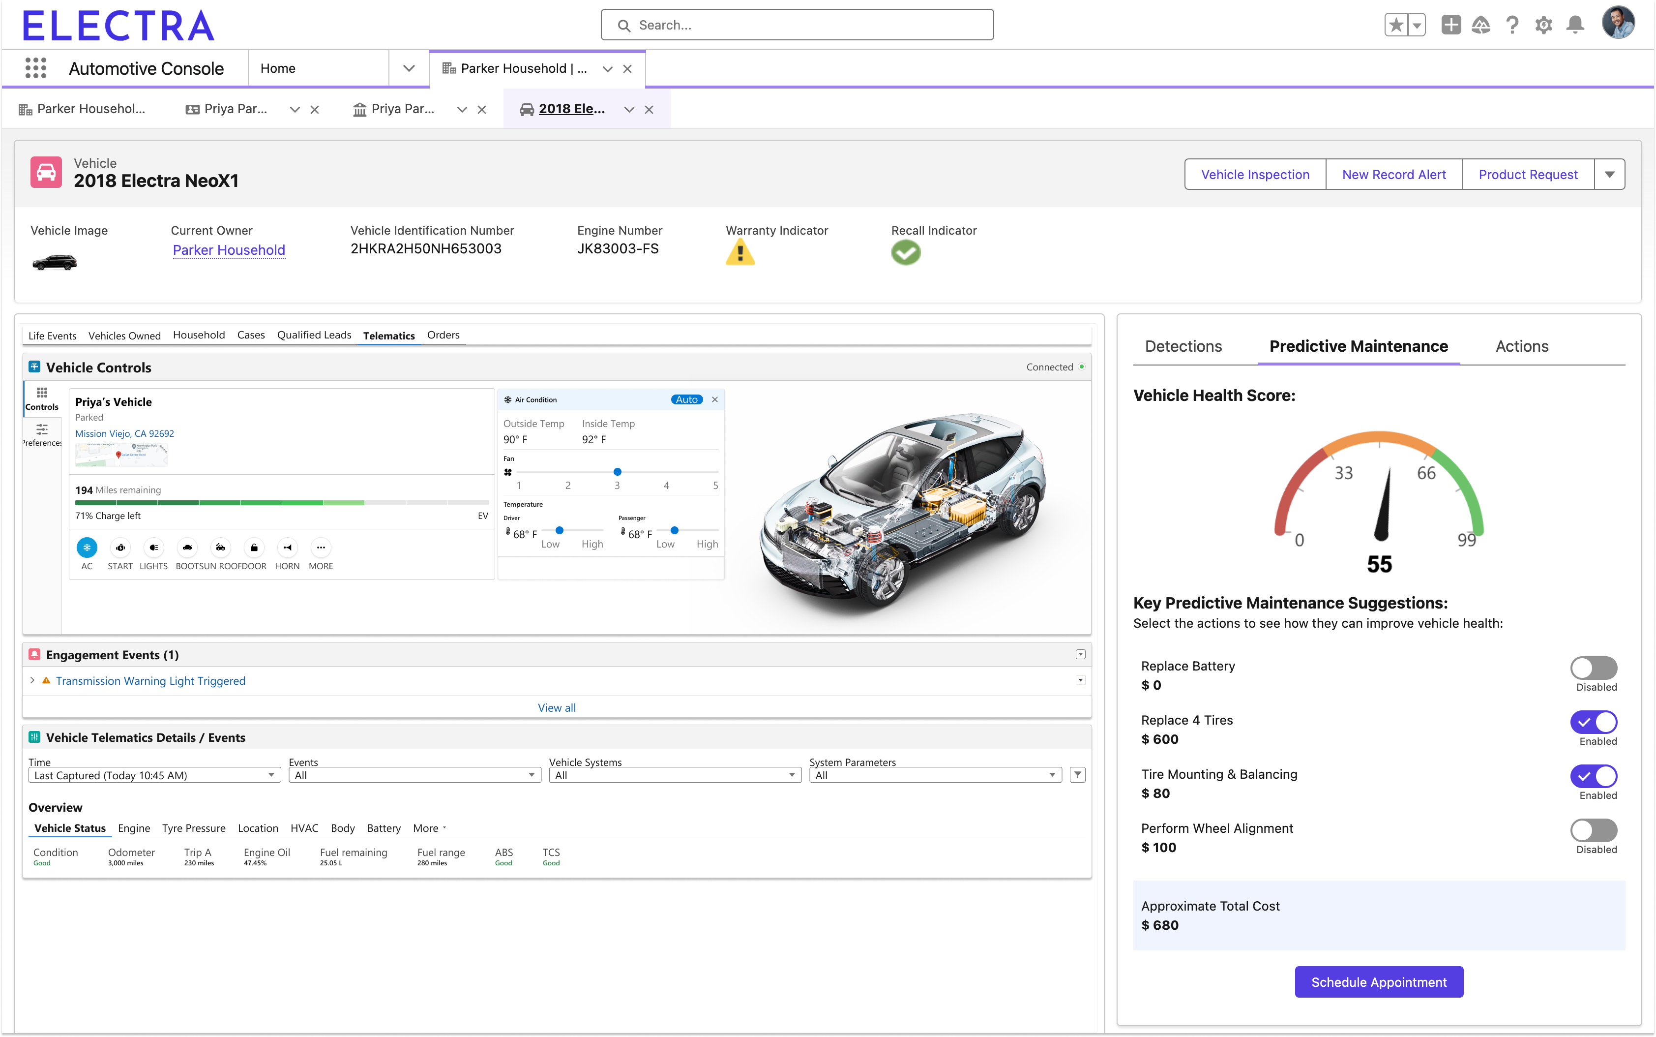Open the Tyre Pressure overview tab
This screenshot has height=1037, width=1656.
pyautogui.click(x=193, y=828)
